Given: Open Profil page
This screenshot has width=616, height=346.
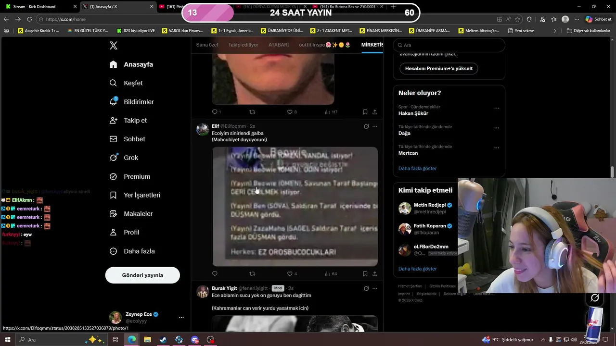Looking at the screenshot, I should pos(125,232).
